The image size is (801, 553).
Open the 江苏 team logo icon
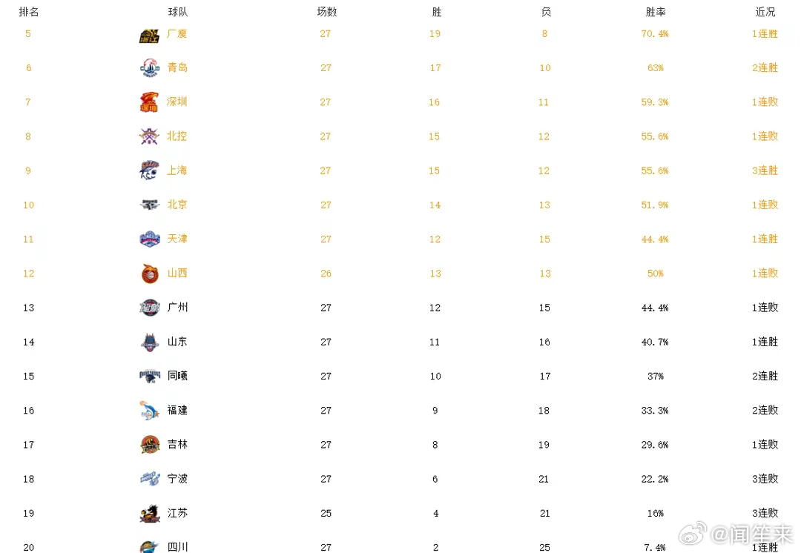(x=150, y=514)
